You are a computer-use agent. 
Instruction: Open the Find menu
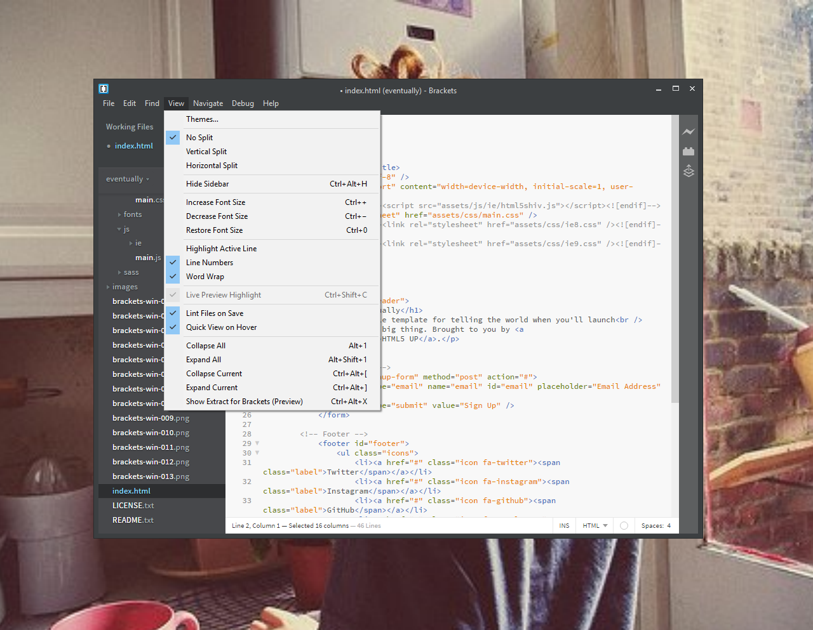tap(152, 103)
